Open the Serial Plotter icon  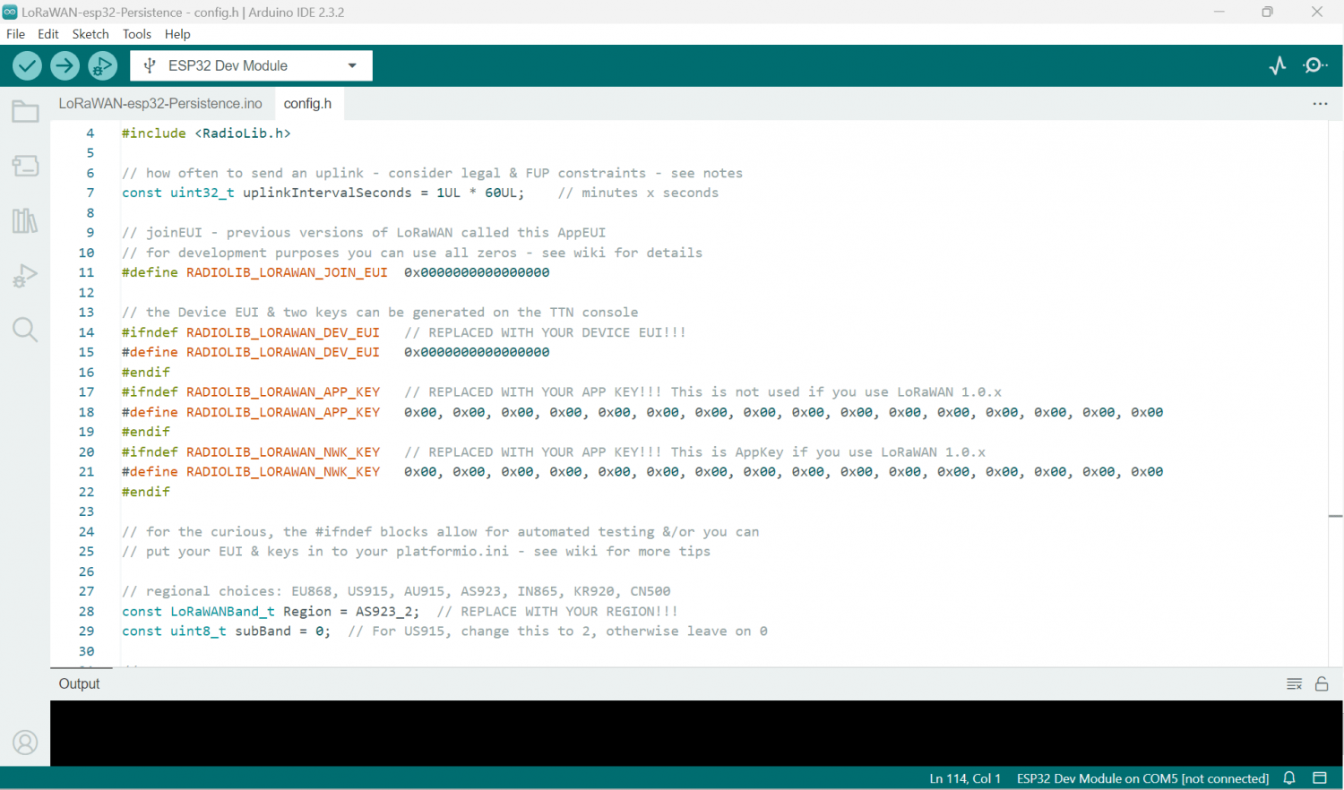coord(1277,65)
